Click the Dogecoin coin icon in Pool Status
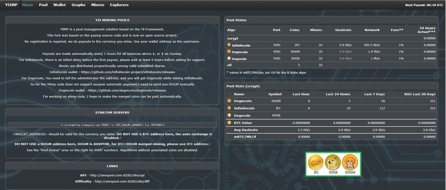Viewport: 446px width, 190px height. pos(229,58)
